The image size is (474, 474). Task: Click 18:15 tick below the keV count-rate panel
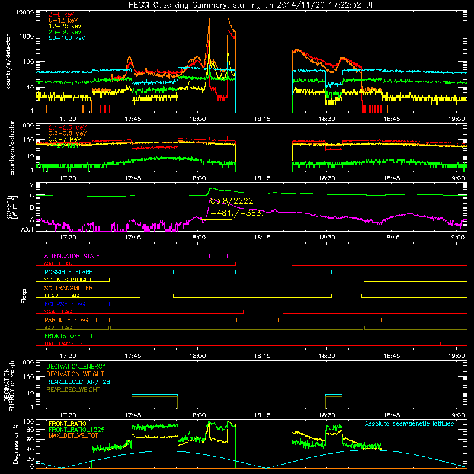[262, 119]
